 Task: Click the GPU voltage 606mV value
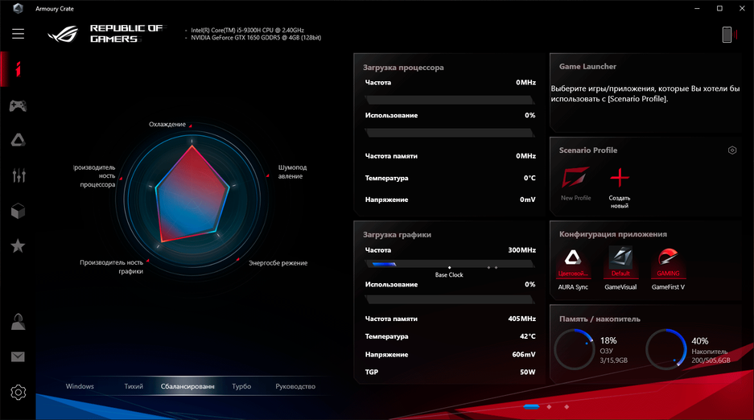click(x=524, y=354)
